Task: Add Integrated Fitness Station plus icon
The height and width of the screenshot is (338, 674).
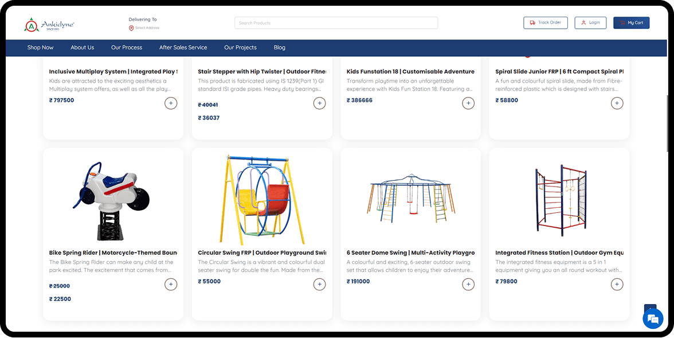Action: pyautogui.click(x=617, y=284)
